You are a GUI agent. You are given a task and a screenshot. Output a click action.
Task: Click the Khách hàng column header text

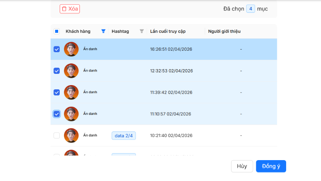pyautogui.click(x=78, y=31)
